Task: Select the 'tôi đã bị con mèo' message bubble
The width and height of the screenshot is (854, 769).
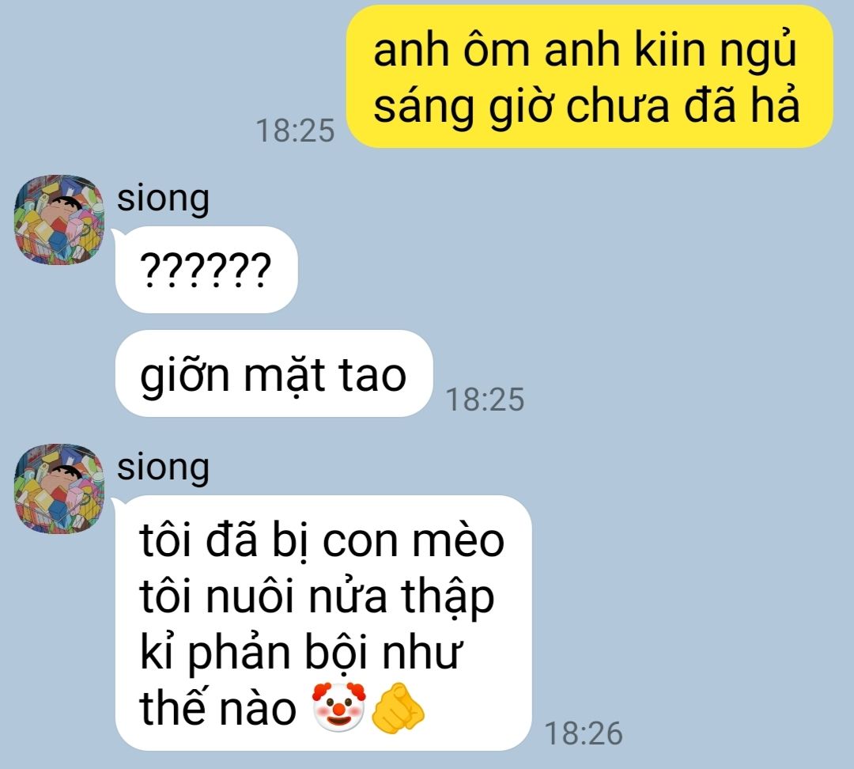Action: pyautogui.click(x=323, y=623)
